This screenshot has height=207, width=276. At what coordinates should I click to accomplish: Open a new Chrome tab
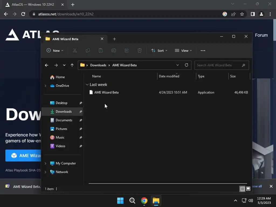(73, 5)
